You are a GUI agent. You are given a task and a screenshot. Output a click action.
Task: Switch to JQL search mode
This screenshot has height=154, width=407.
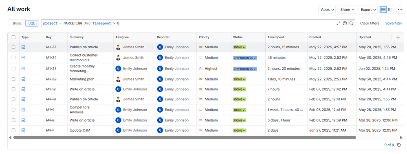click(32, 23)
